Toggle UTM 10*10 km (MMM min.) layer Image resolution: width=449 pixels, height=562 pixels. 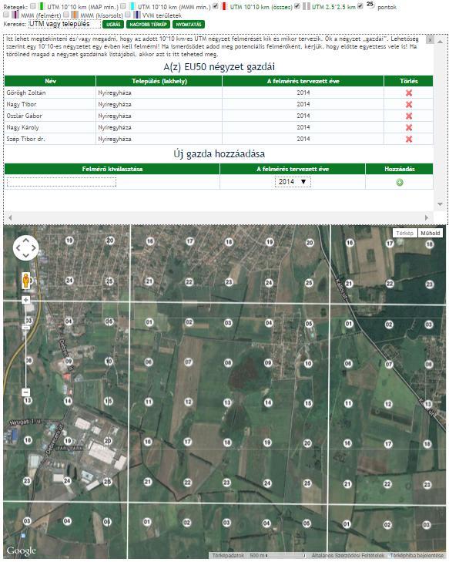pos(123,6)
